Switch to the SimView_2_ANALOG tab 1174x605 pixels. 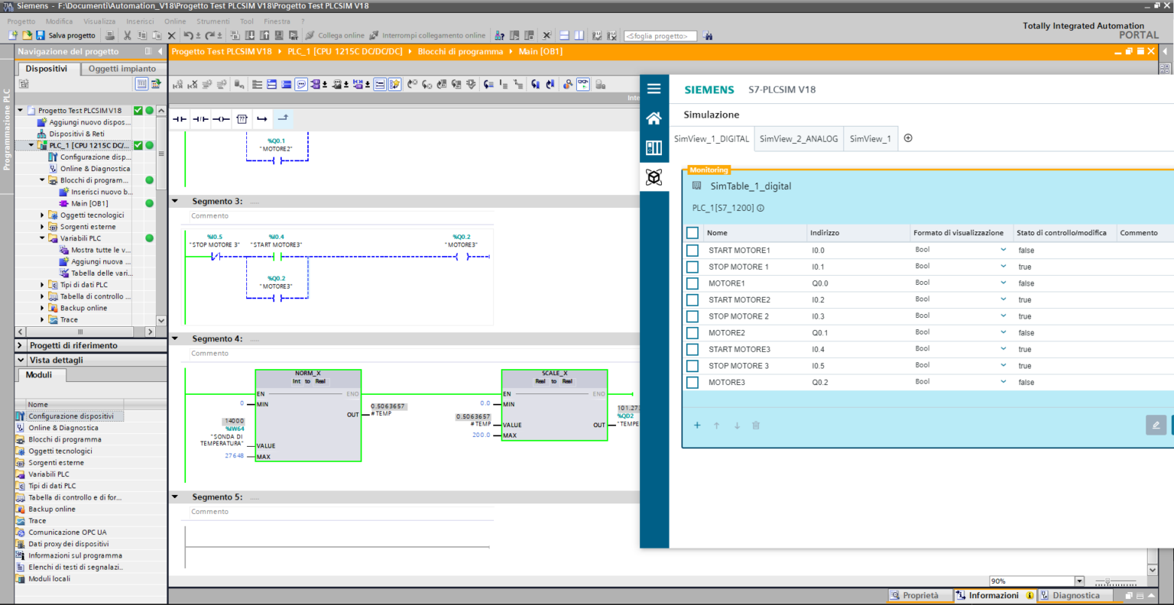pos(799,139)
